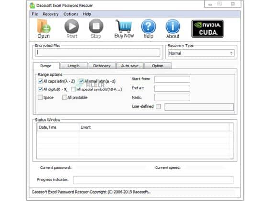Open the File menu
Image resolution: width=268 pixels, height=201 pixels.
pyautogui.click(x=34, y=14)
